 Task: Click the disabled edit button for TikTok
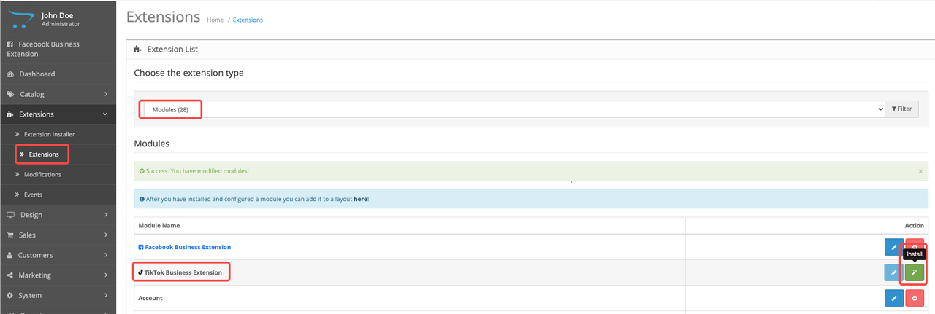pyautogui.click(x=894, y=272)
